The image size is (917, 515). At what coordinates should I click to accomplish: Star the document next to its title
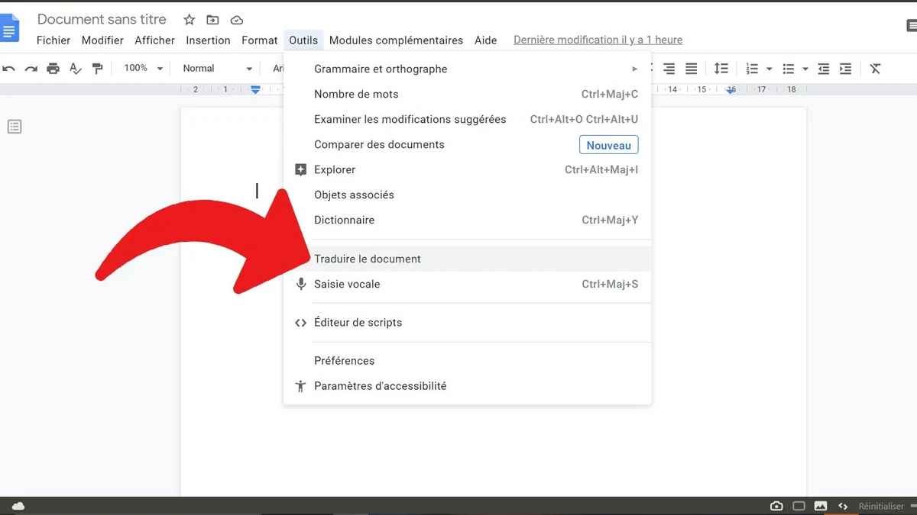click(x=190, y=20)
